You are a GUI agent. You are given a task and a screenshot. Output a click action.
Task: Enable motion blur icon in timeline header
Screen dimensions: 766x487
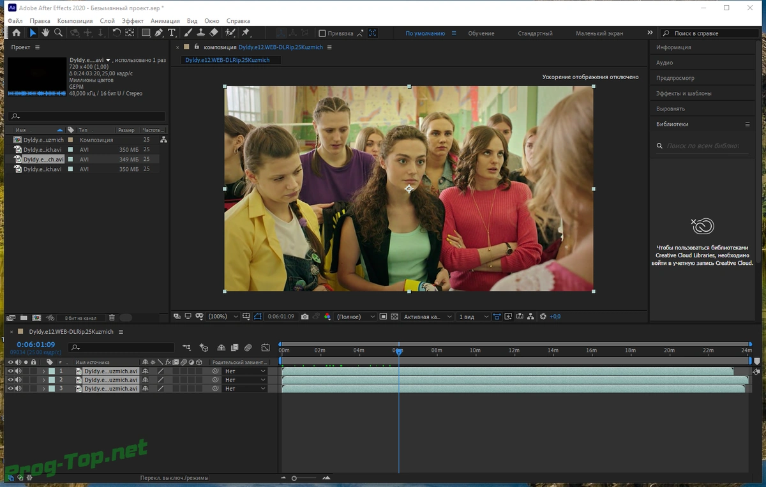[x=248, y=348]
